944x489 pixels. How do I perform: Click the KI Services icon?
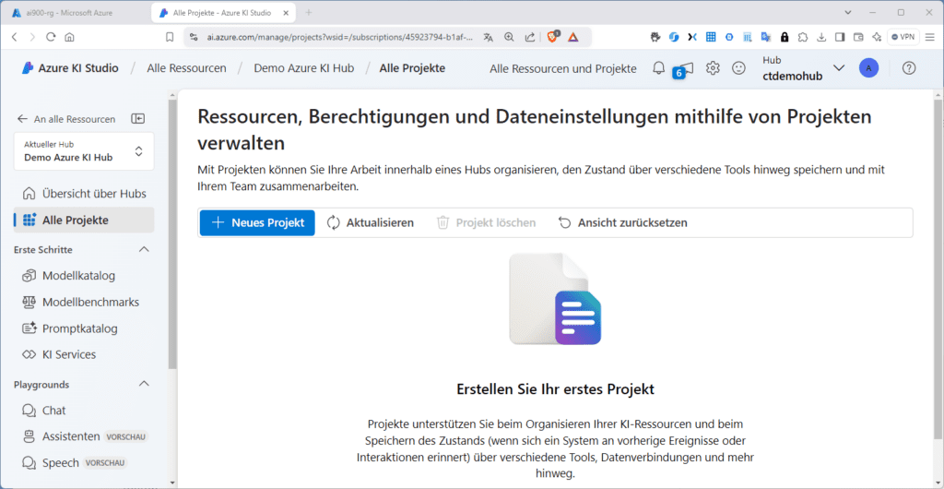point(29,354)
